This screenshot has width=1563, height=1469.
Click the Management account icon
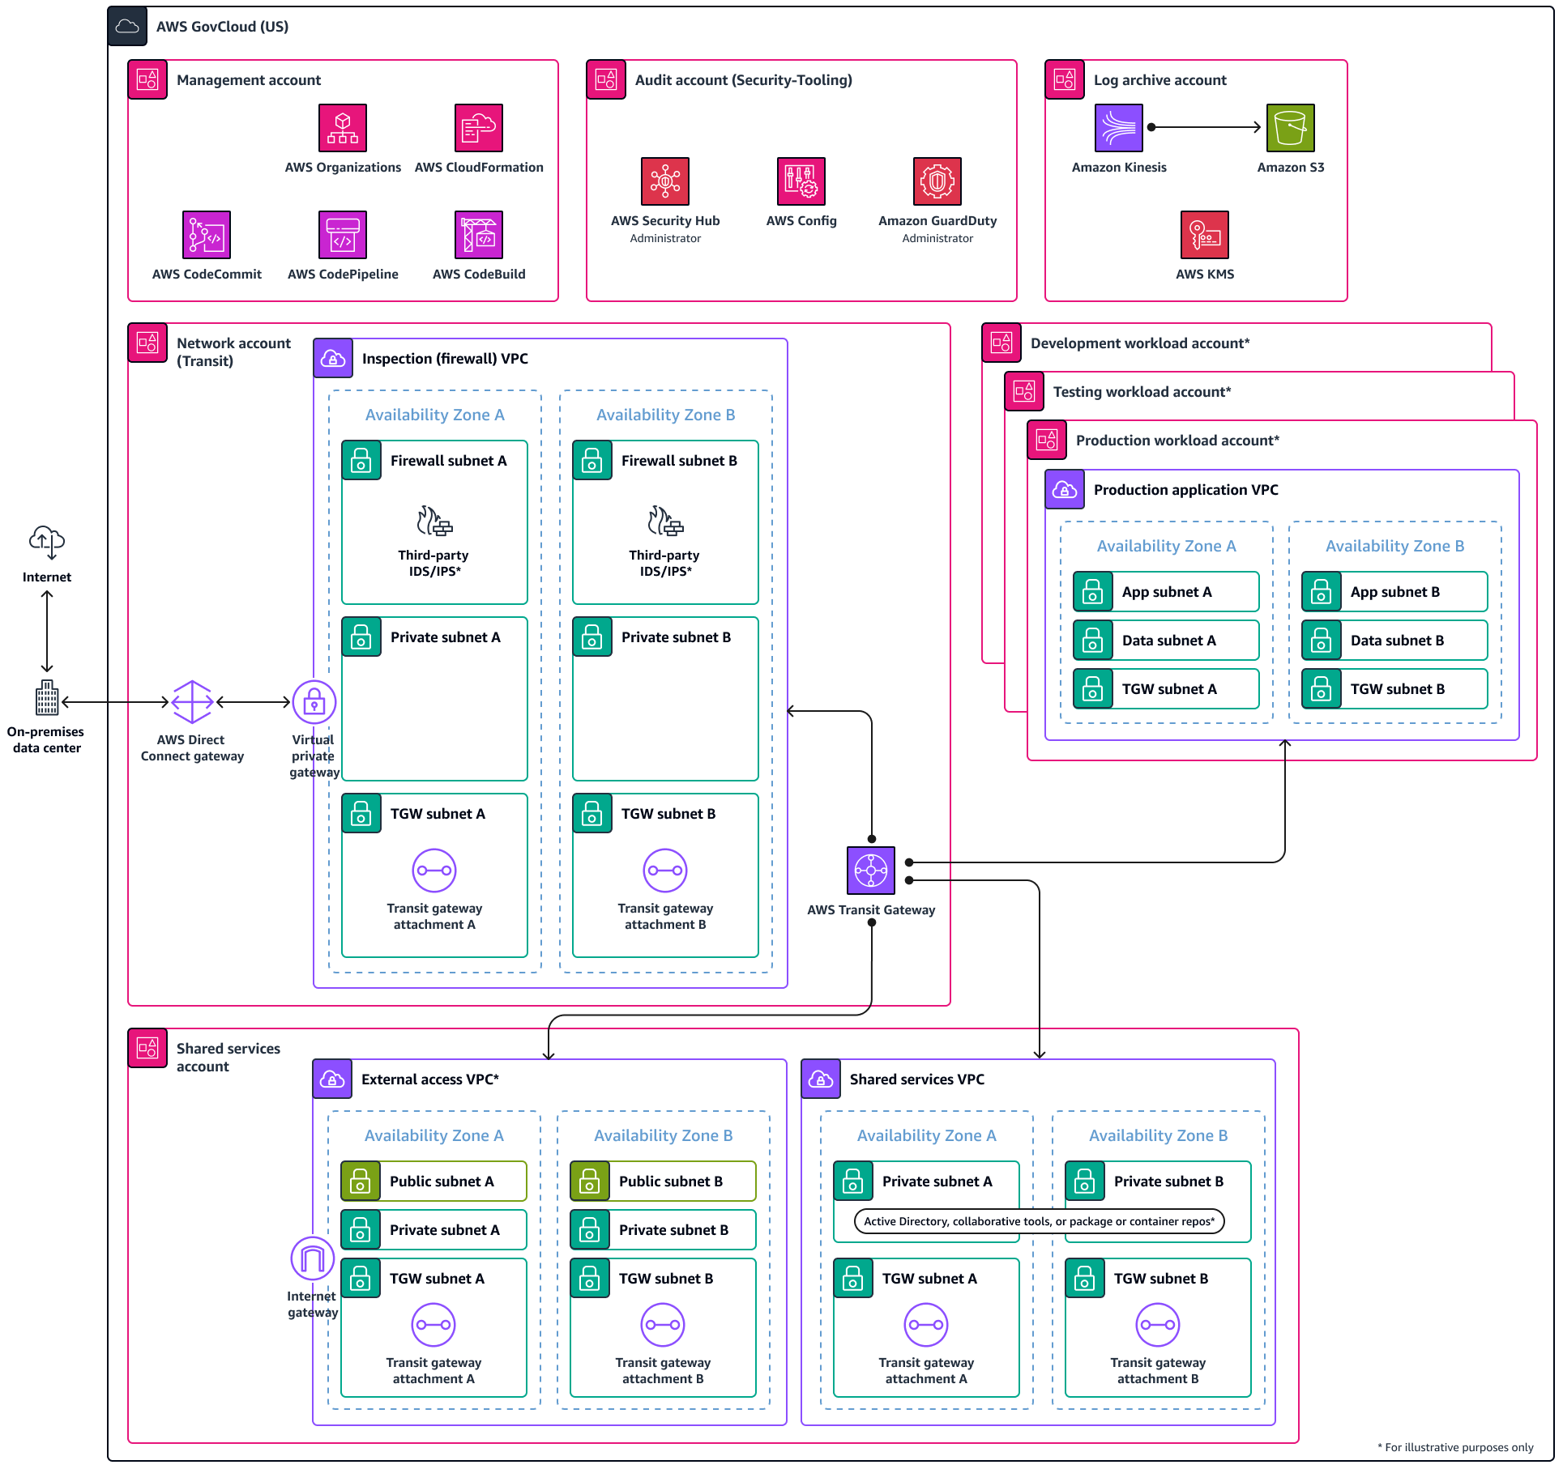(x=147, y=80)
